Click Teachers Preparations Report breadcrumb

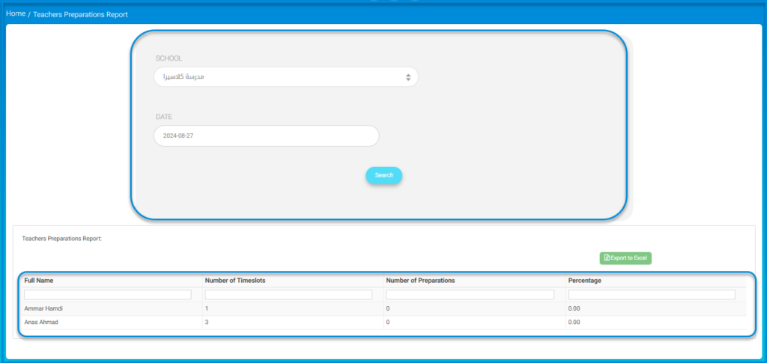(x=80, y=15)
